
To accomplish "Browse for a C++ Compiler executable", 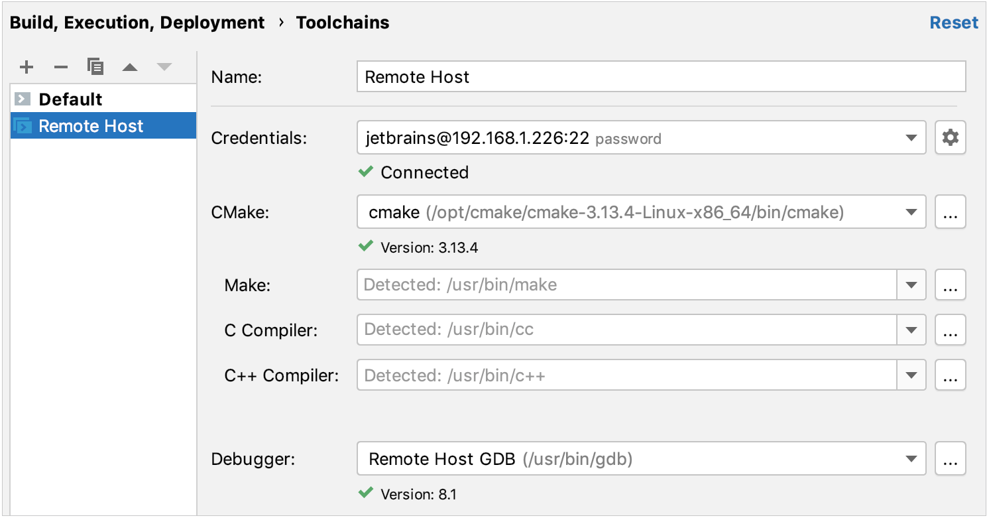I will click(x=951, y=375).
